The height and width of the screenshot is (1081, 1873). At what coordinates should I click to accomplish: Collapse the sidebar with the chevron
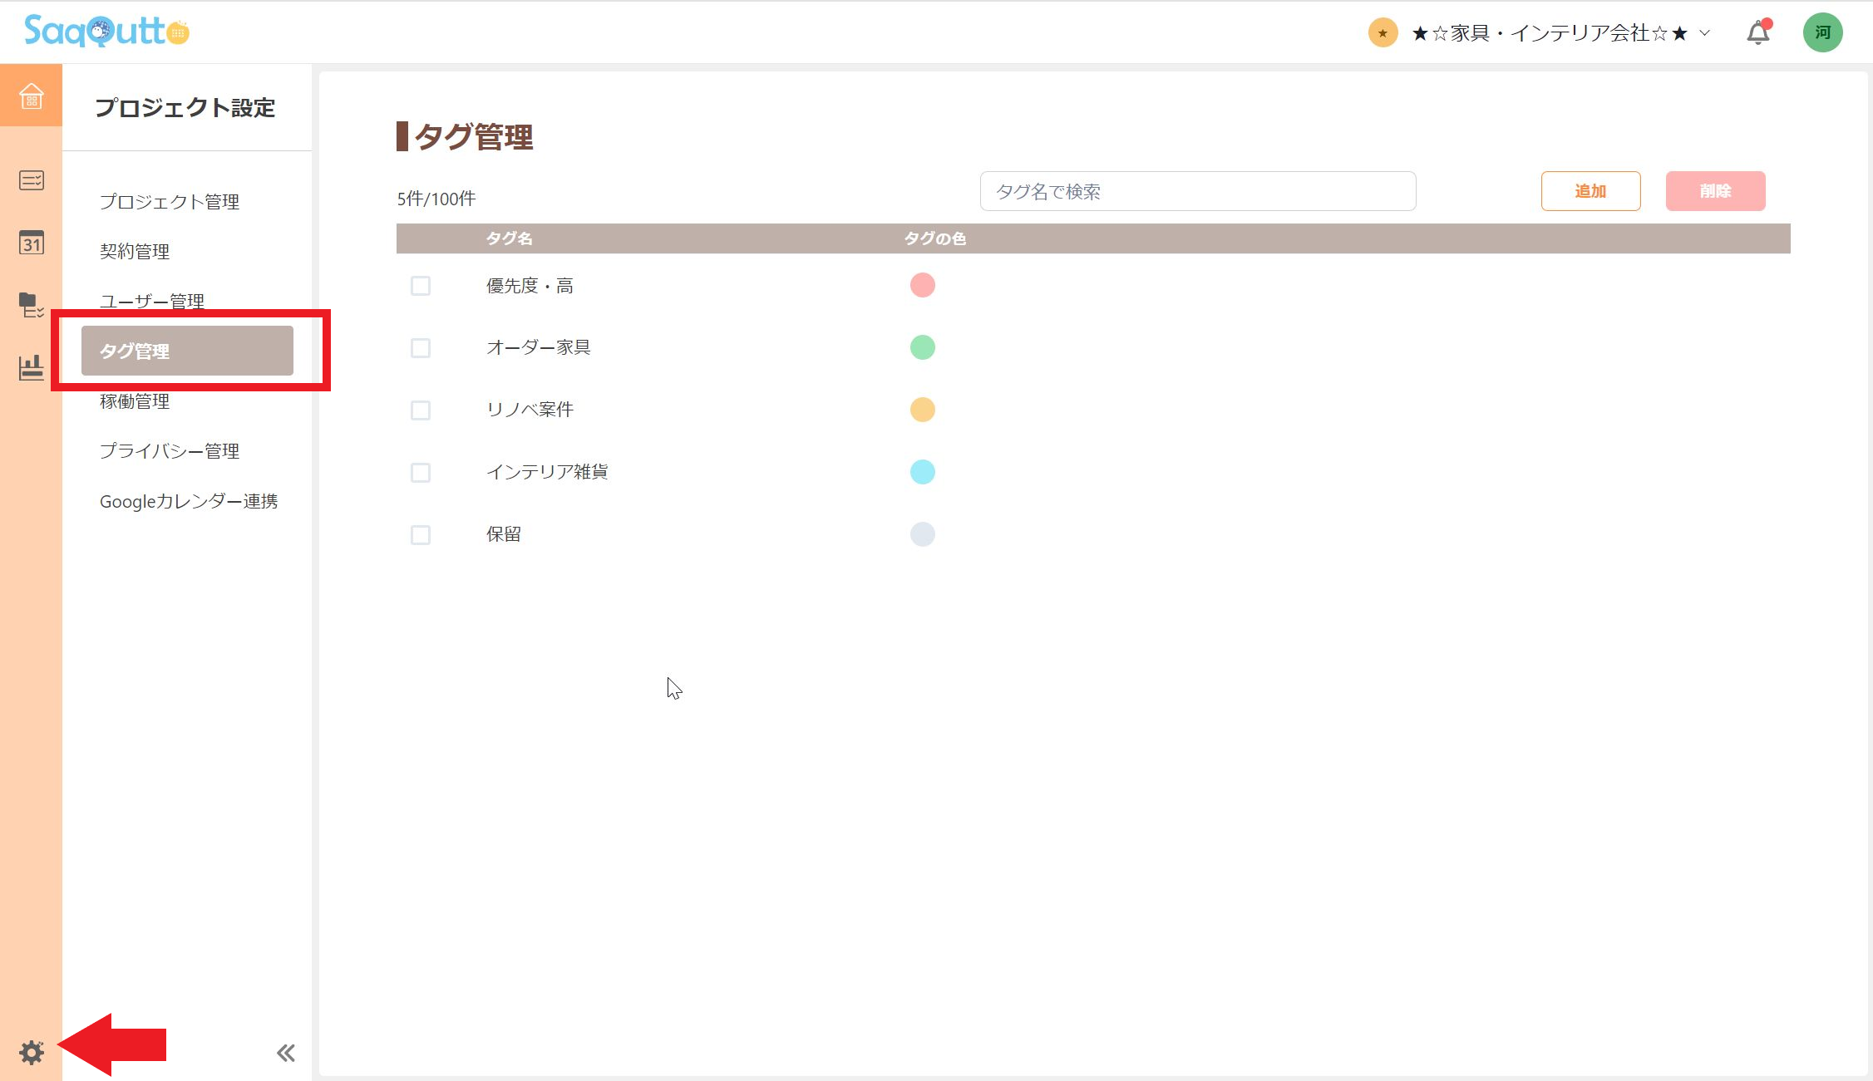click(285, 1051)
